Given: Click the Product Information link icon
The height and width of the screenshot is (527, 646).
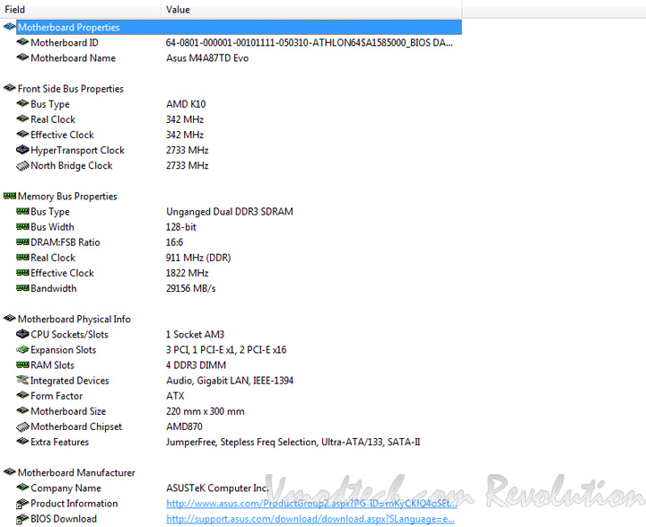Looking at the screenshot, I should coord(22,503).
